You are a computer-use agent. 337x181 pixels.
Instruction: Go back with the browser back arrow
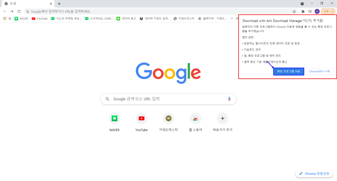pos(5,11)
